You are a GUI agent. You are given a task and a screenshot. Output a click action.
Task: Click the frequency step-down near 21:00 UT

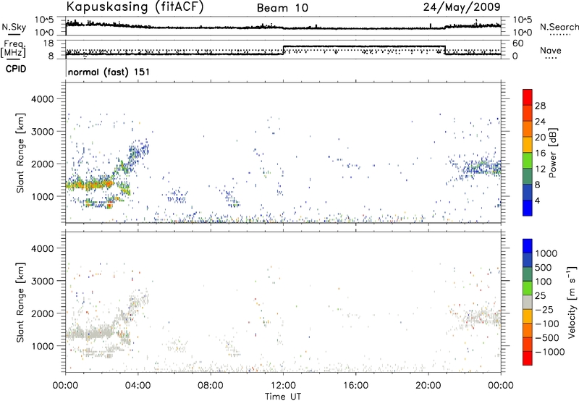(445, 50)
